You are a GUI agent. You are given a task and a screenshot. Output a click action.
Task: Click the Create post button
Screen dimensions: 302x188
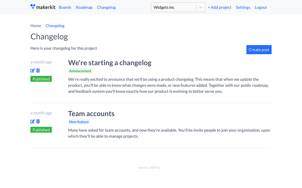pyautogui.click(x=259, y=50)
